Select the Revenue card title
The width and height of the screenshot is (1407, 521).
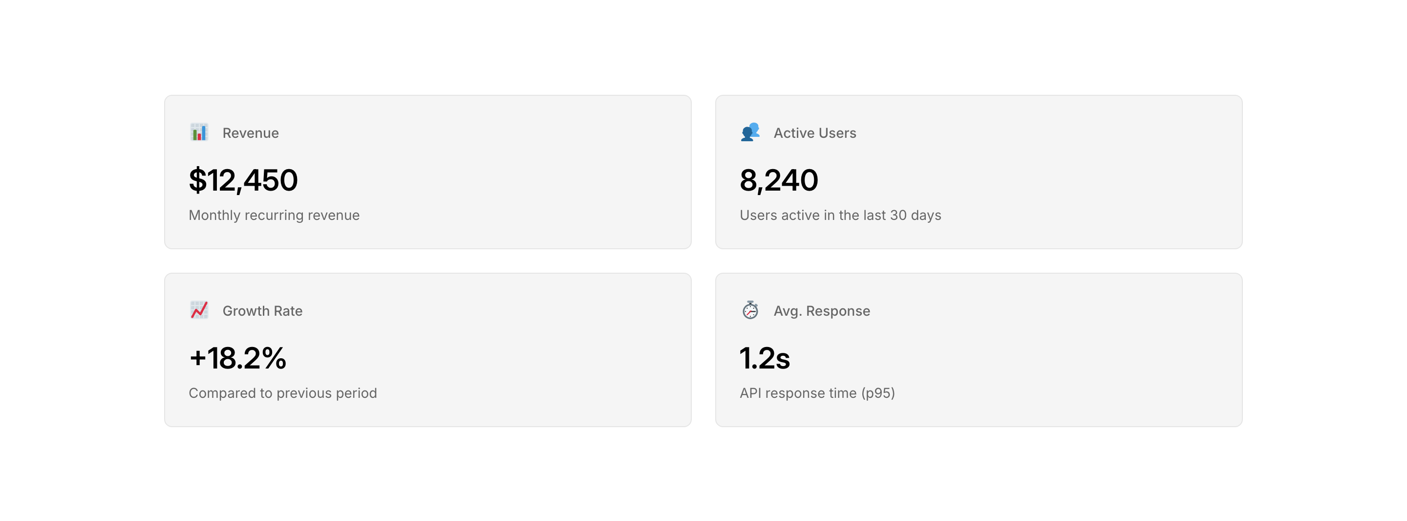[250, 133]
